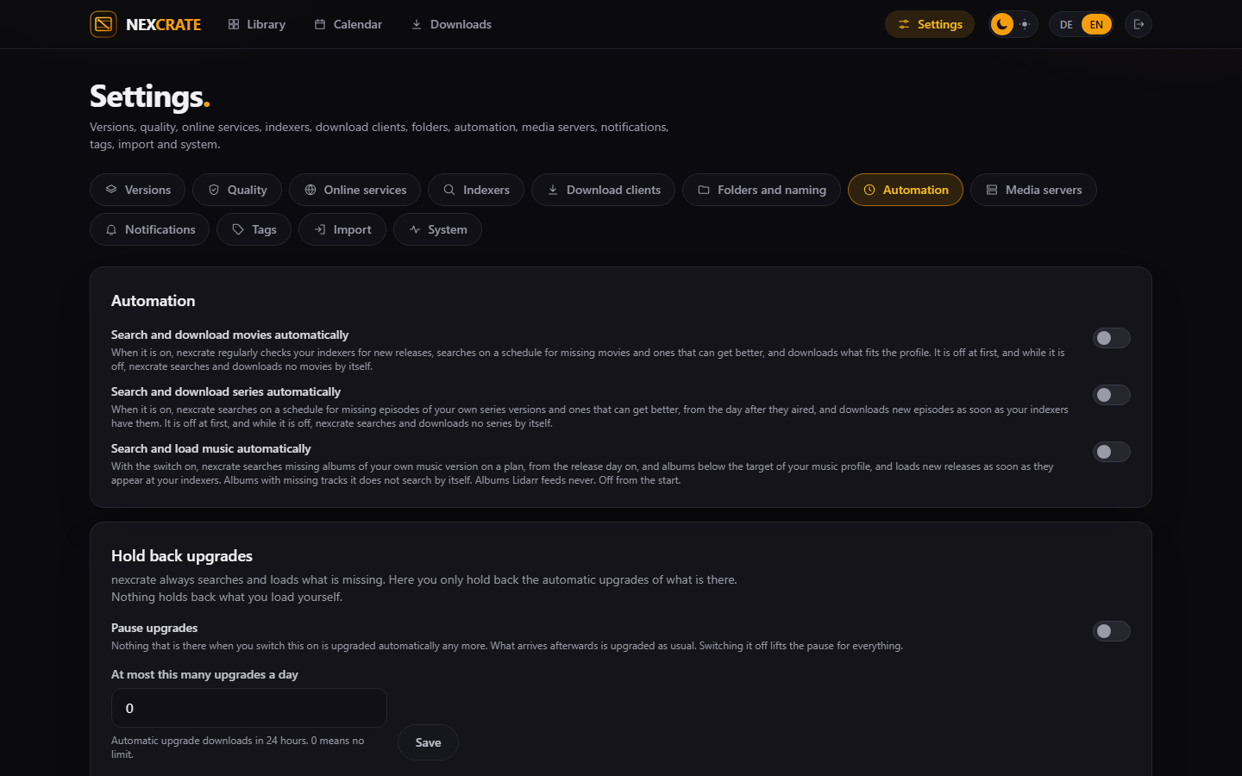This screenshot has height=776, width=1242.
Task: Open Notifications settings tab
Action: [150, 229]
